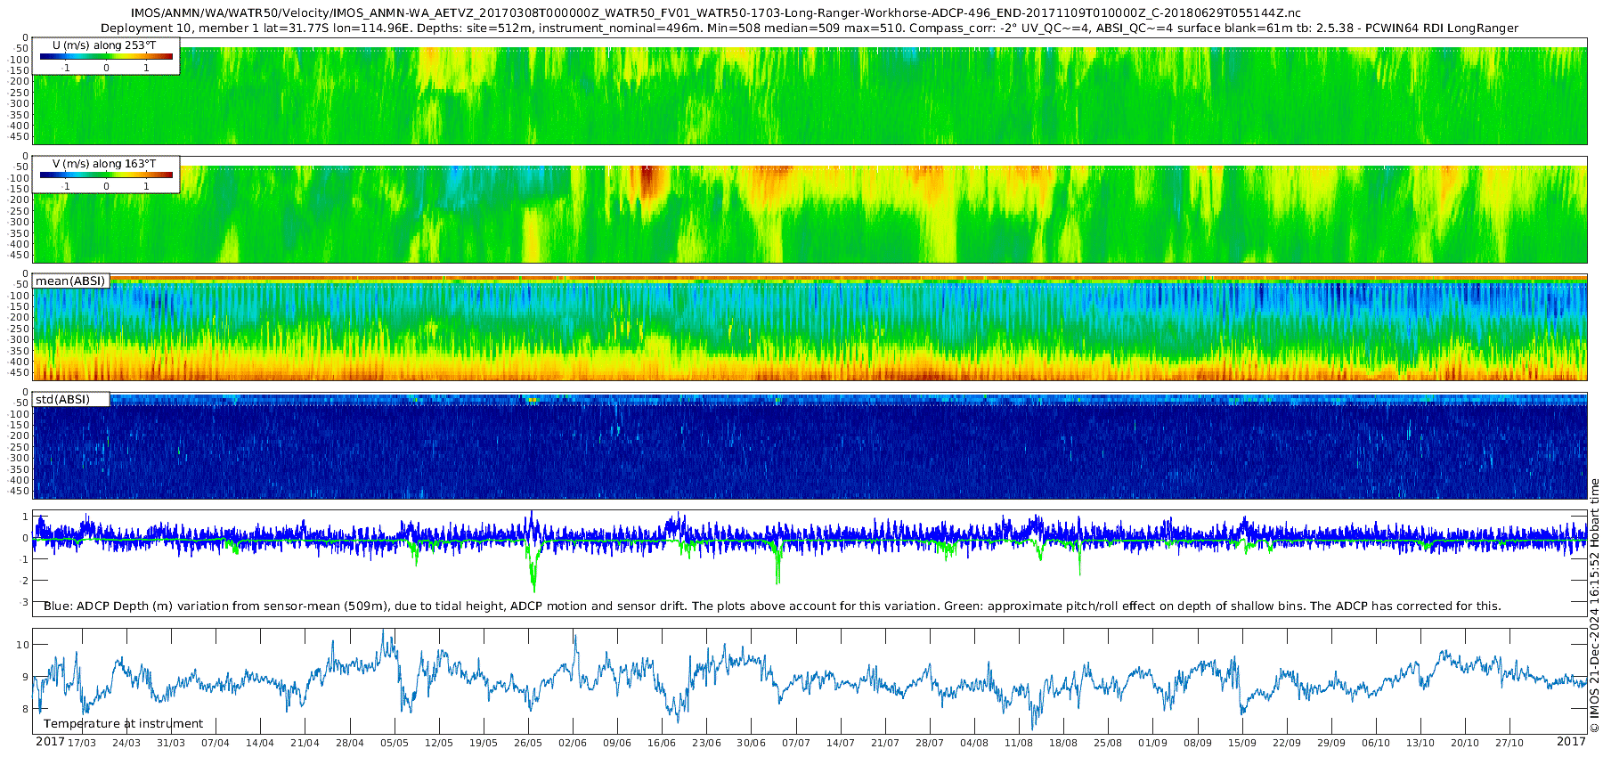The image size is (1603, 757).
Task: Click the V velocity colorbar
Action: pos(106,175)
